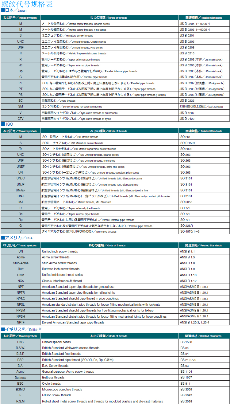
Task: Select 'ISO Metric threads' description
Action: tap(87, 137)
